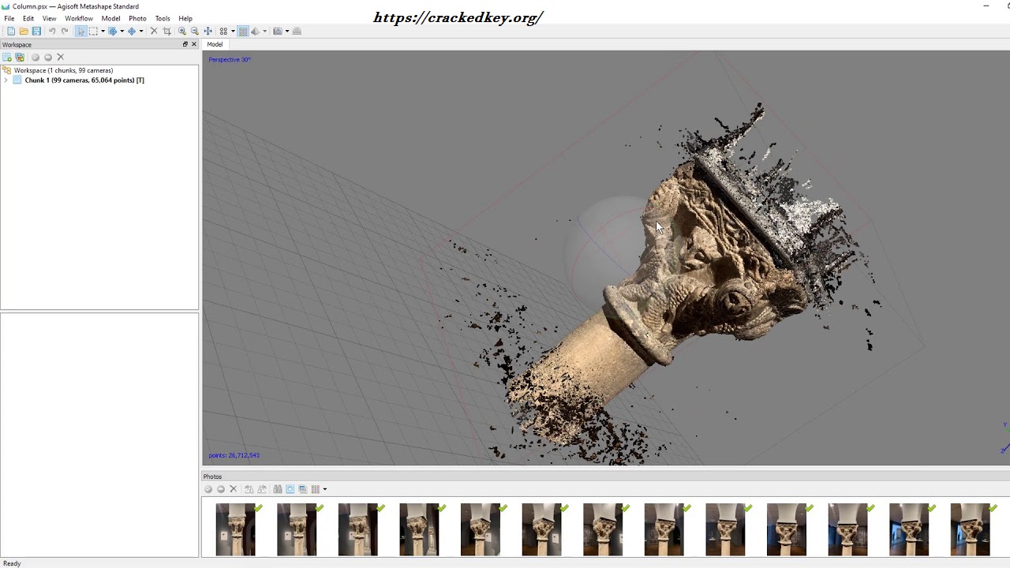Open Photos pane view mode dropdown
Viewport: 1010px width, 568px height.
(x=324, y=489)
